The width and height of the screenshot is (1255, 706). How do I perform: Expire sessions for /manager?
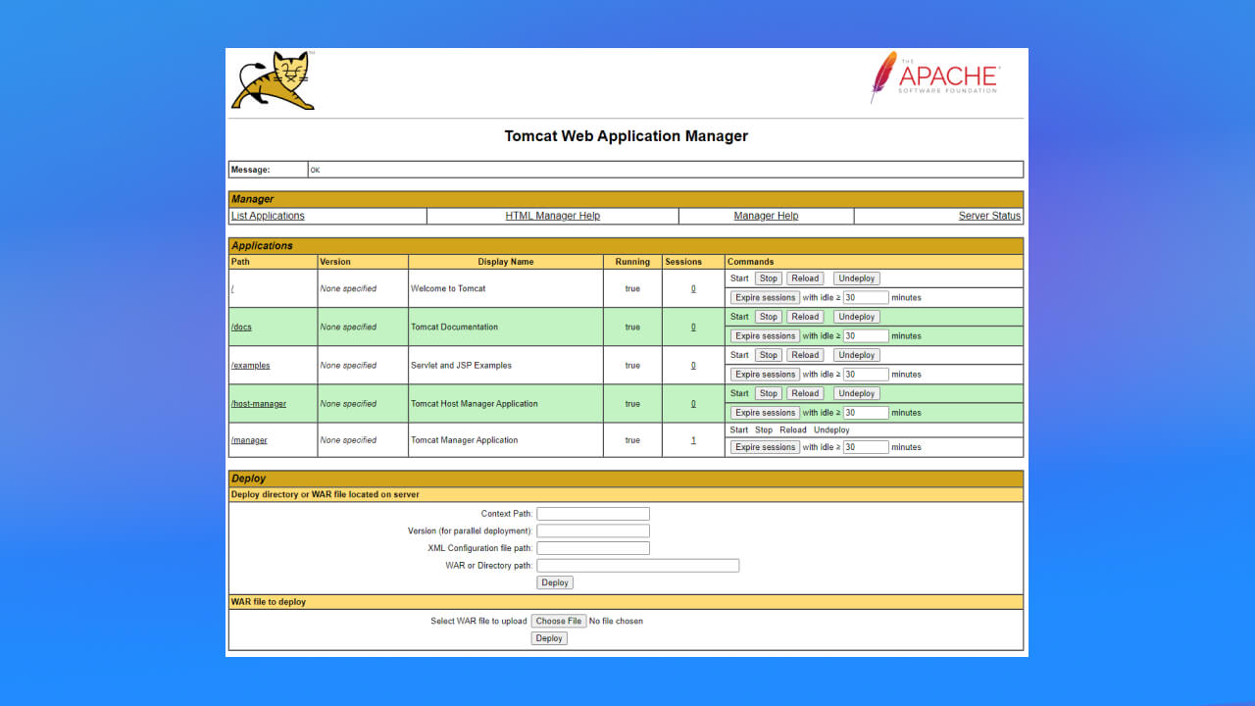coord(766,447)
